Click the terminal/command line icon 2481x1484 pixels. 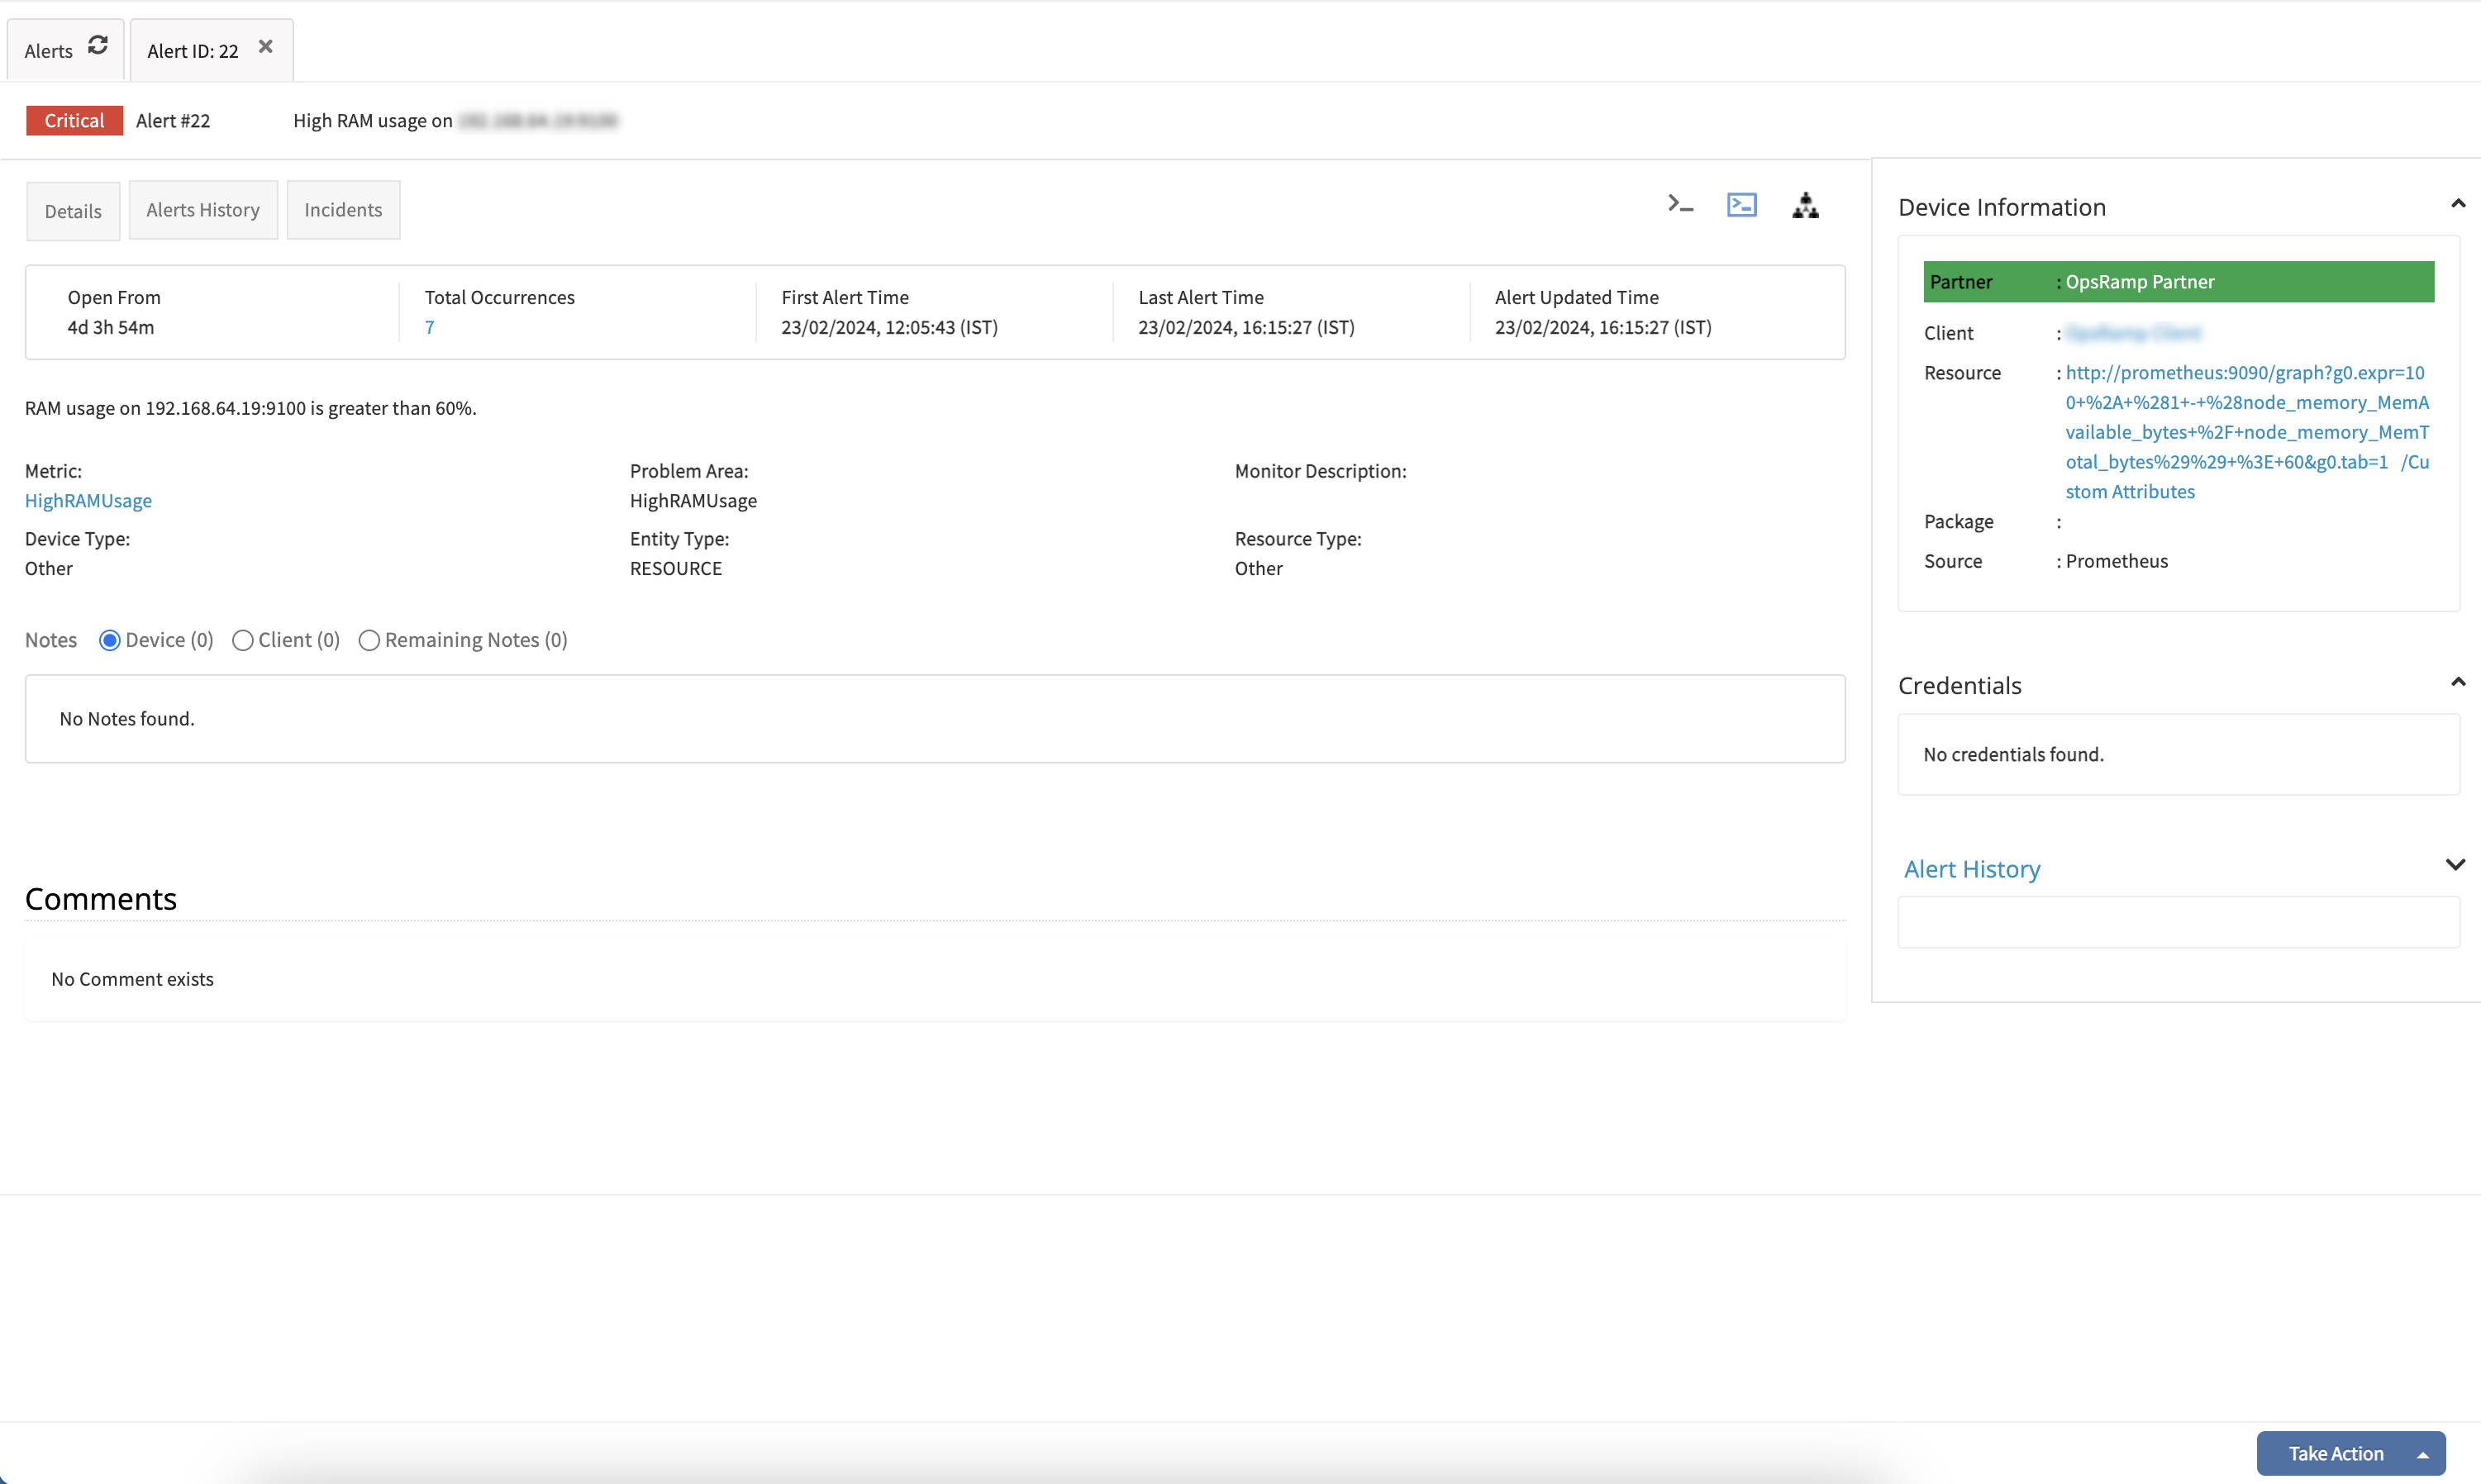[1680, 207]
